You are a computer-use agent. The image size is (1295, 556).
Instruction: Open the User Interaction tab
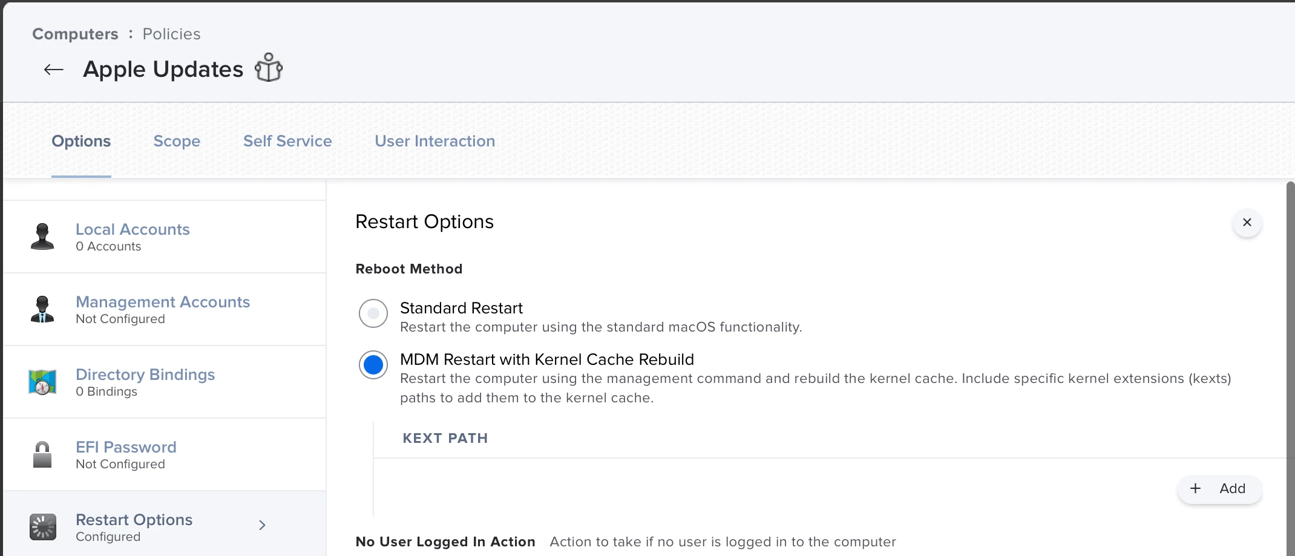pyautogui.click(x=434, y=141)
